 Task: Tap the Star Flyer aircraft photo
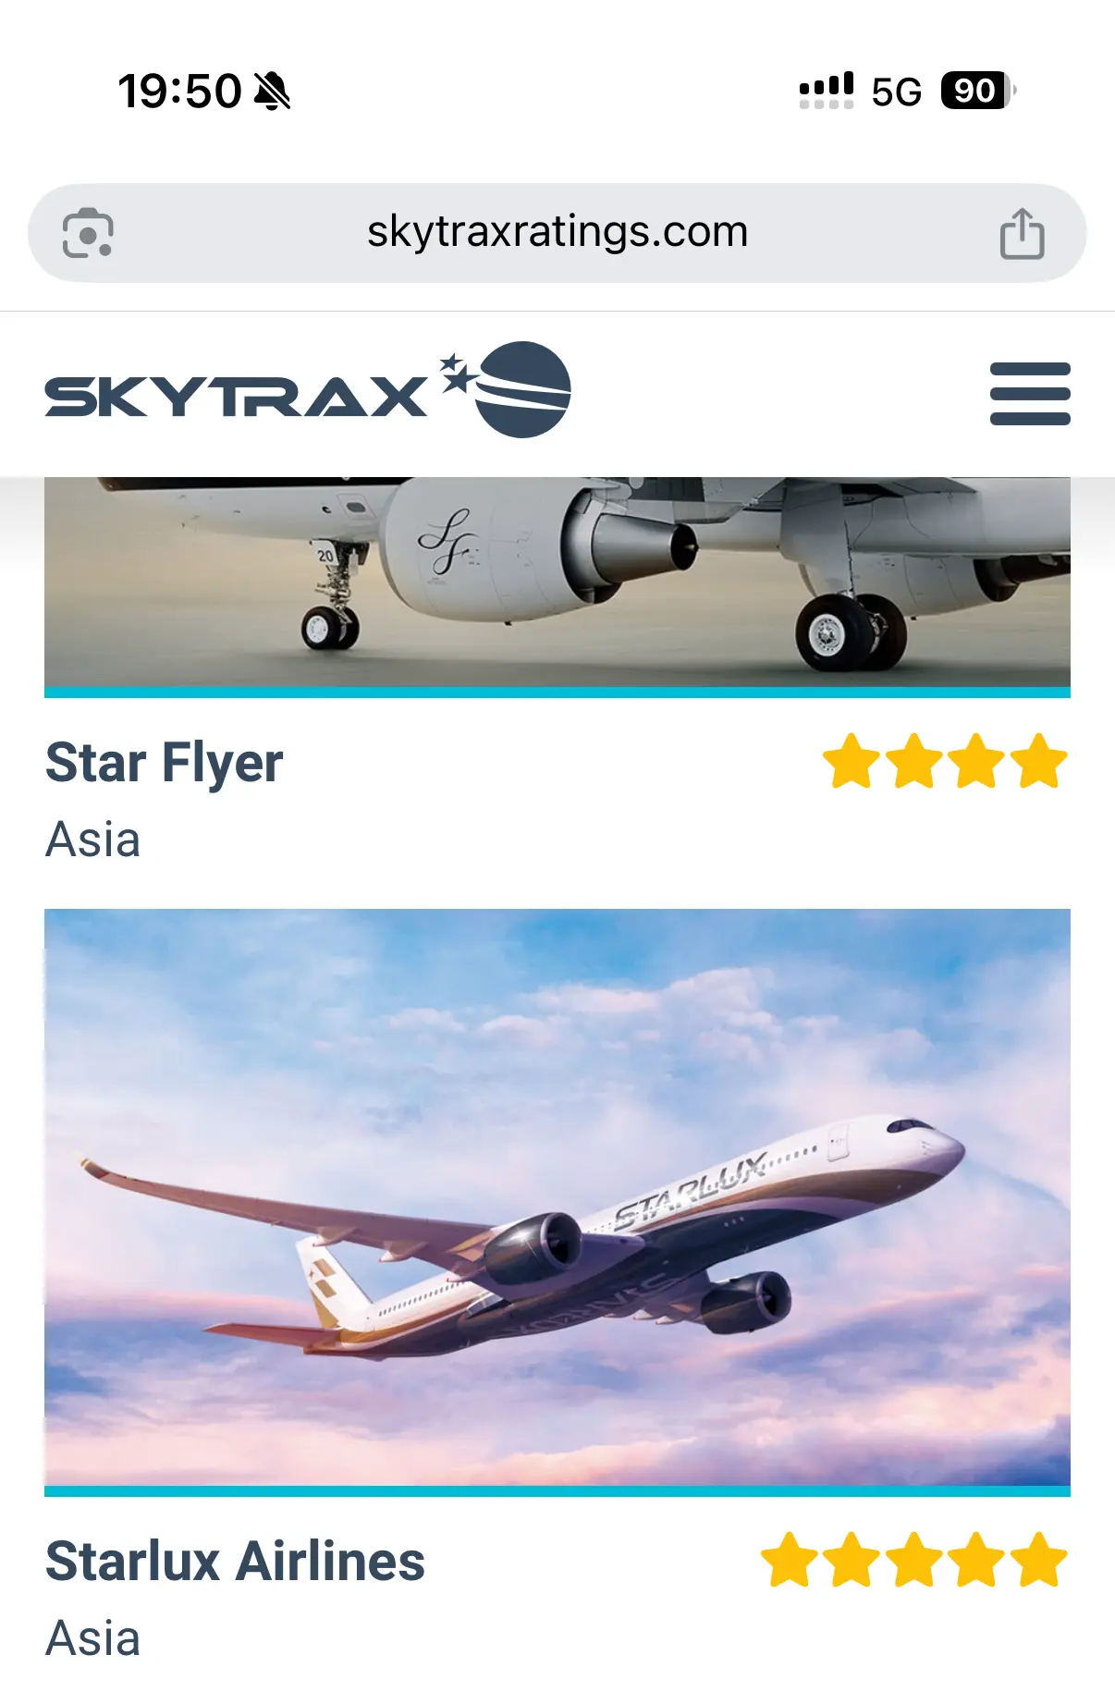557,582
